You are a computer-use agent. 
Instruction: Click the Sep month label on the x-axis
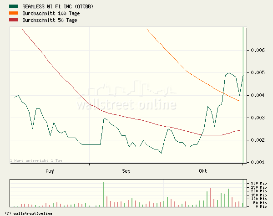pyautogui.click(x=126, y=171)
